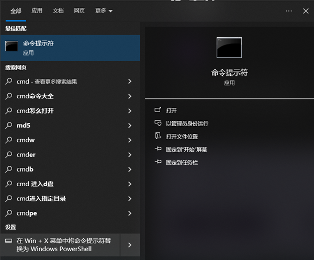Choose 固定到任务栏

(x=182, y=163)
